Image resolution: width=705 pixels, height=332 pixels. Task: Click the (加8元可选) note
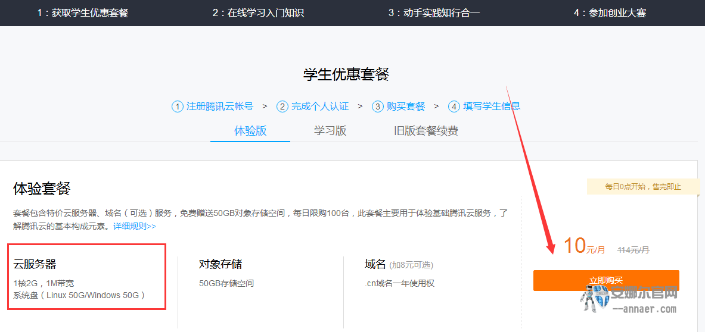411,265
